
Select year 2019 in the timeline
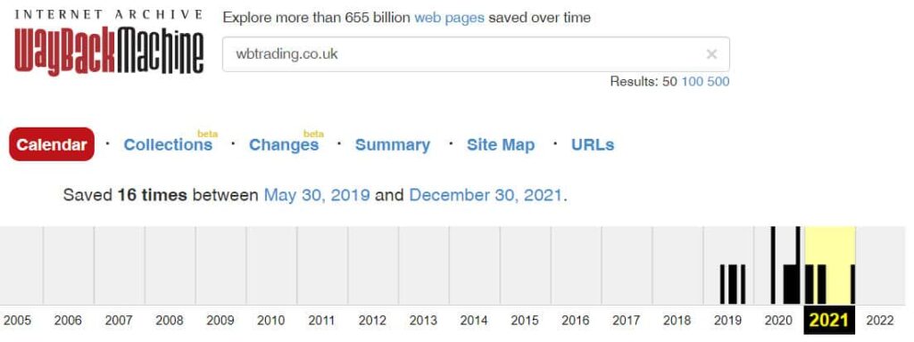tap(727, 321)
